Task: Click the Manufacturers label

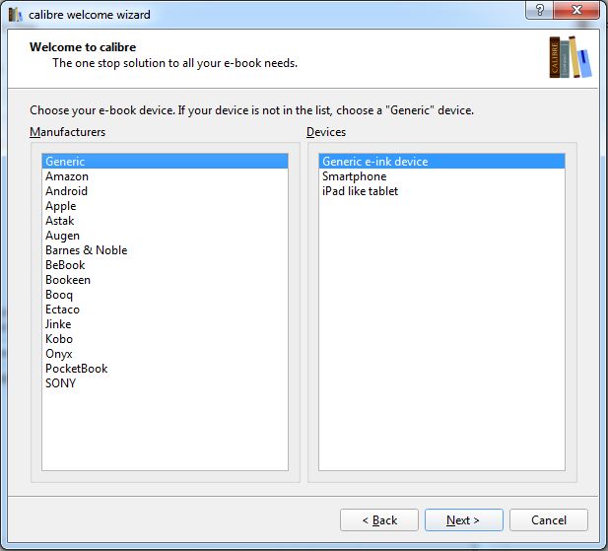Action: (67, 132)
